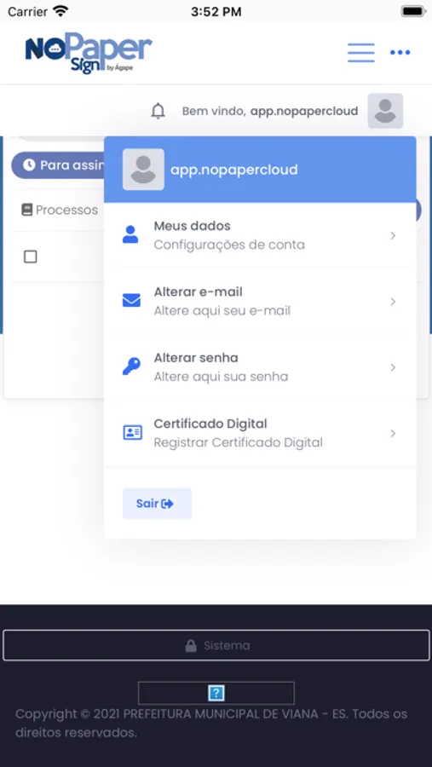Tap the profile picture in dropdown header

pyautogui.click(x=143, y=170)
